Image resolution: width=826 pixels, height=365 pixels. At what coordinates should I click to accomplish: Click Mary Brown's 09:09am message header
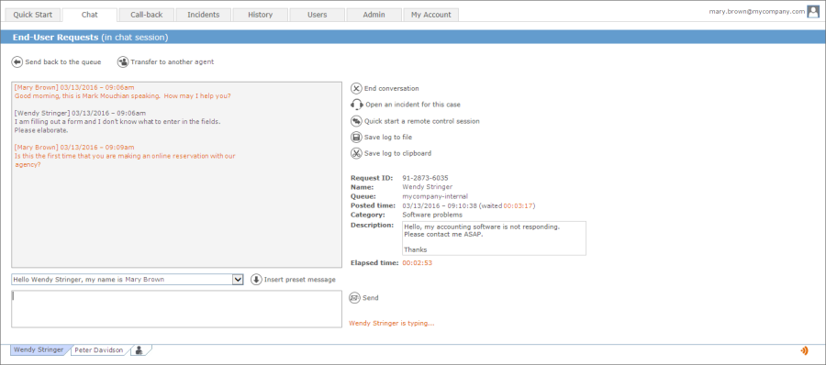[74, 148]
